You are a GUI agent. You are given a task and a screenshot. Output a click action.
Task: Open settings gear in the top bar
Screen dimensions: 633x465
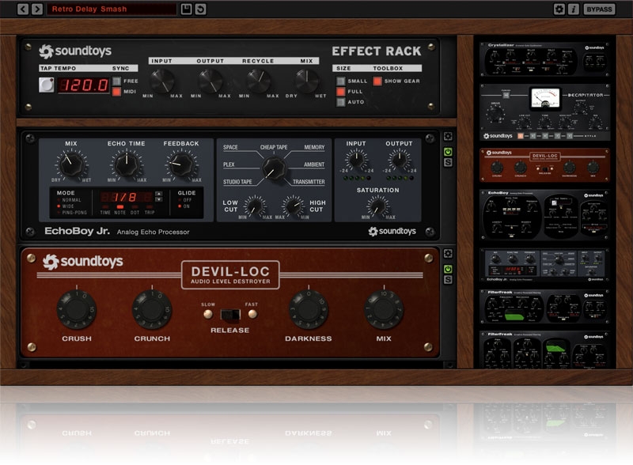coord(559,9)
